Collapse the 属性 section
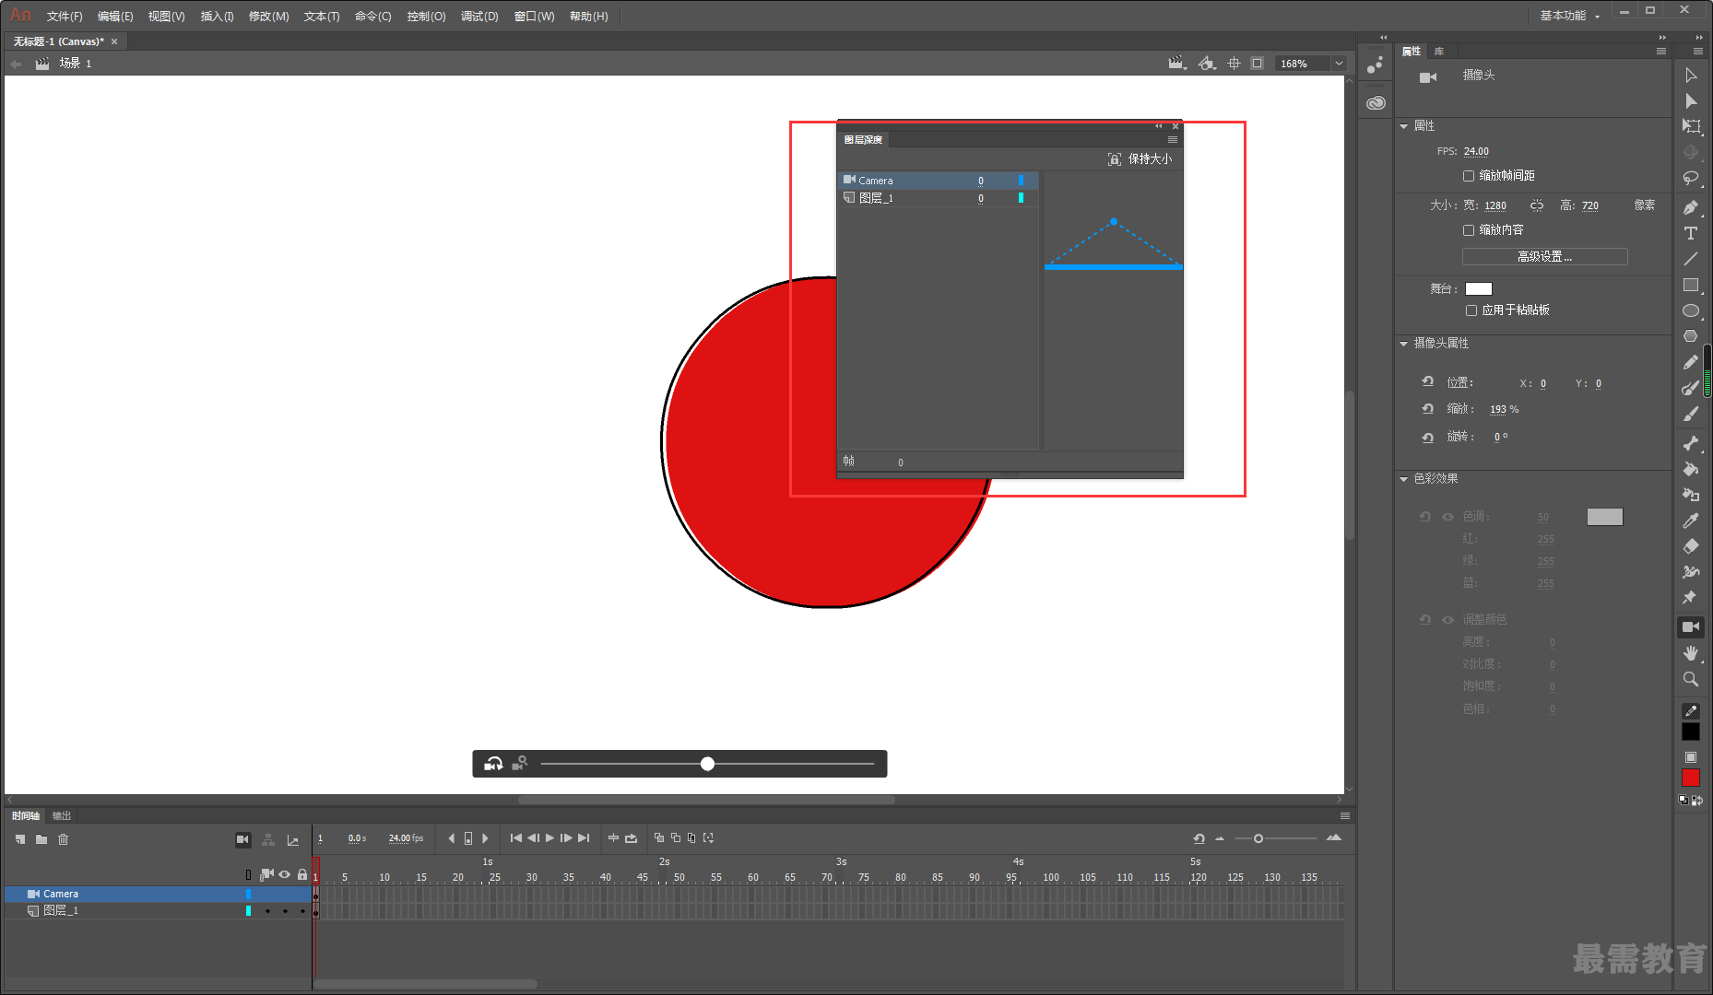The image size is (1713, 995). 1404,126
